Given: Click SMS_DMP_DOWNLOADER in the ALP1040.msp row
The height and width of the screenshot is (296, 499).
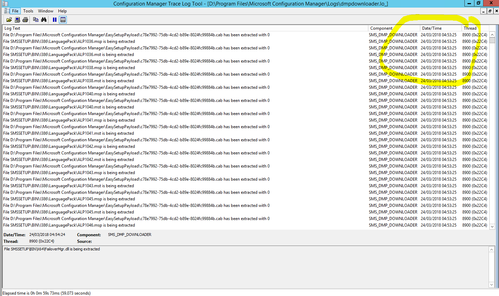Looking at the screenshot, I should click(x=393, y=94).
